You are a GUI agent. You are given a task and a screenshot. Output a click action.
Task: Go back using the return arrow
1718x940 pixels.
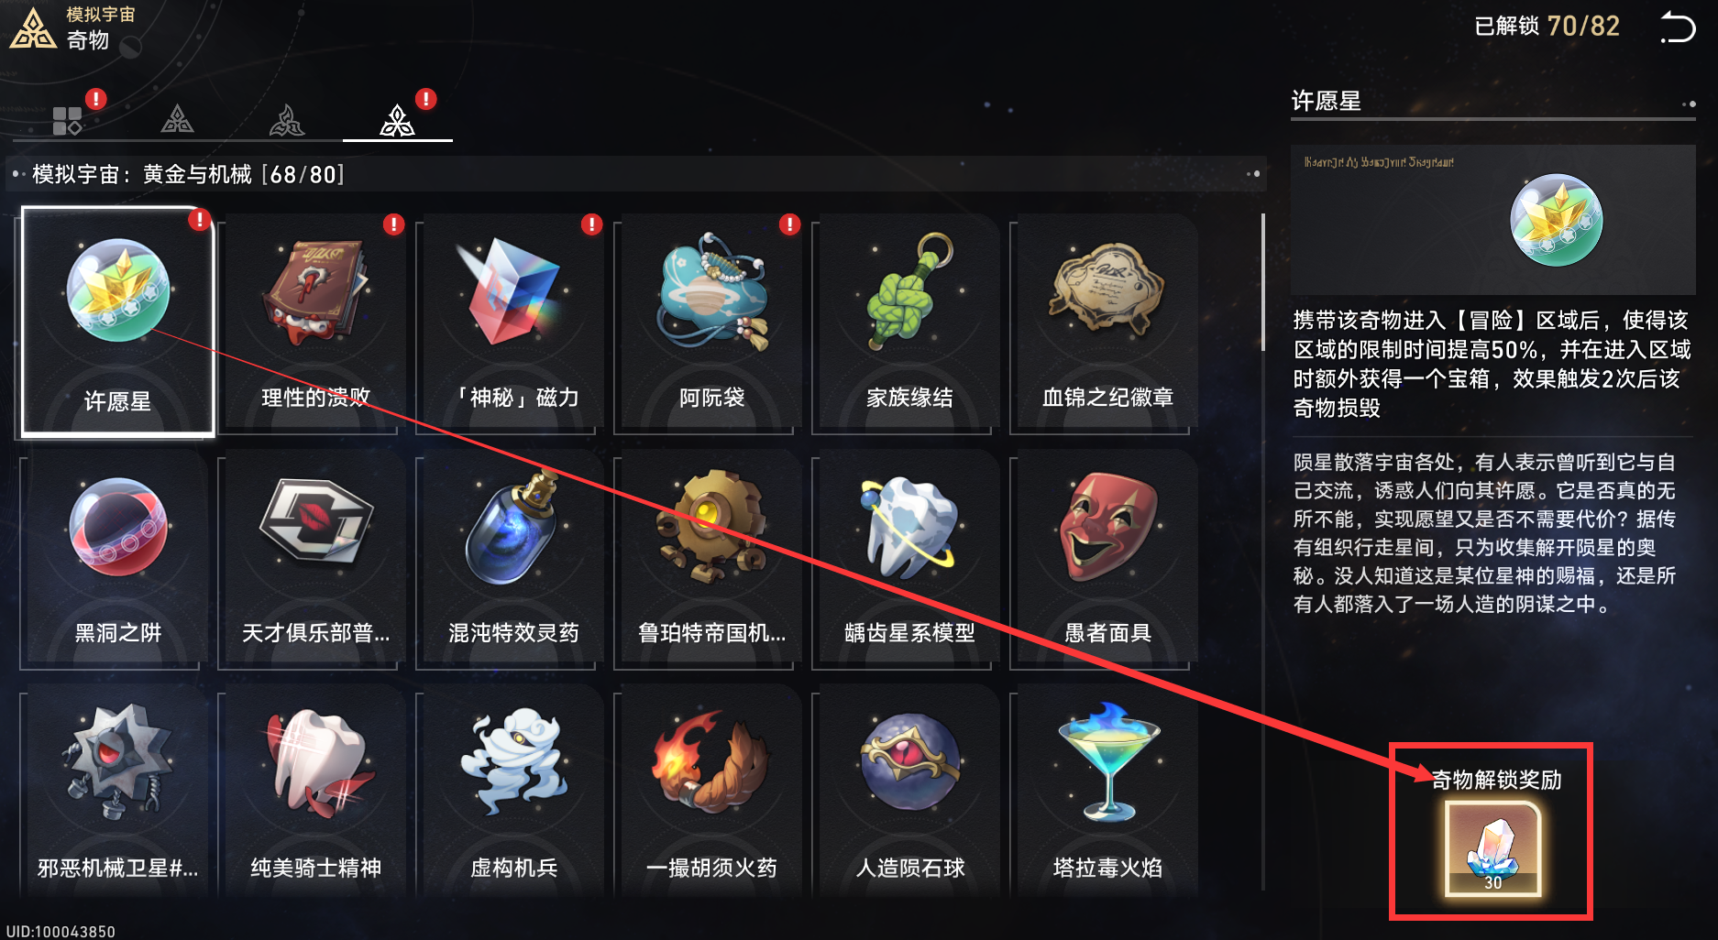(x=1678, y=27)
